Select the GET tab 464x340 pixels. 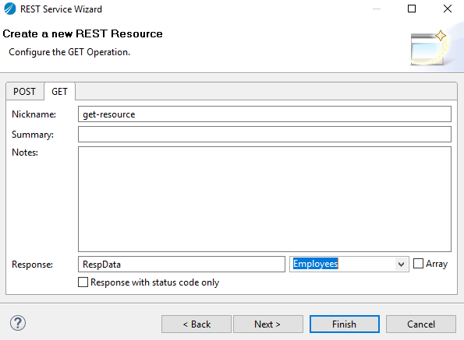click(x=59, y=92)
